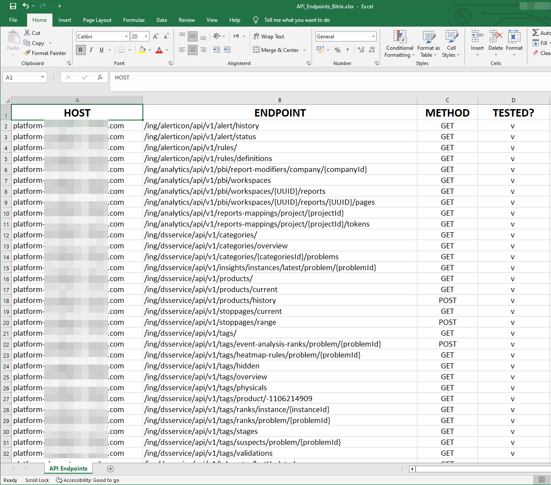Click the Accounting Number Format icon
Screen dimensions: 551x485
click(320, 50)
